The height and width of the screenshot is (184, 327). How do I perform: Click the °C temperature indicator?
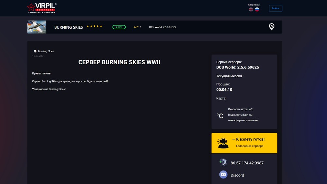220,116
